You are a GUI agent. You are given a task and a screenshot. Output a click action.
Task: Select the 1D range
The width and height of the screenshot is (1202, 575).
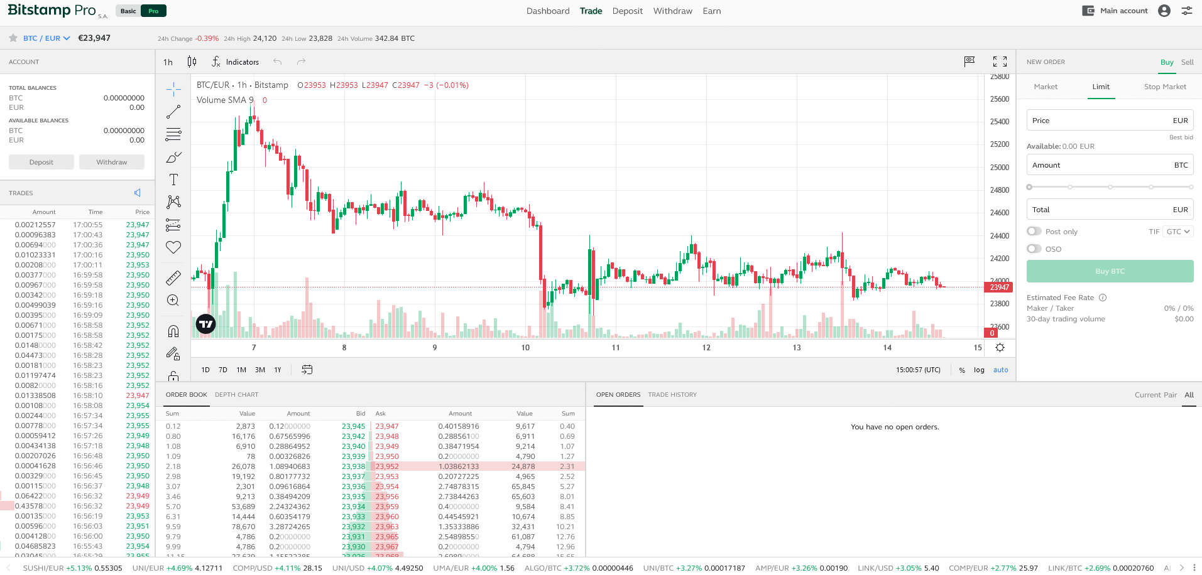(205, 370)
